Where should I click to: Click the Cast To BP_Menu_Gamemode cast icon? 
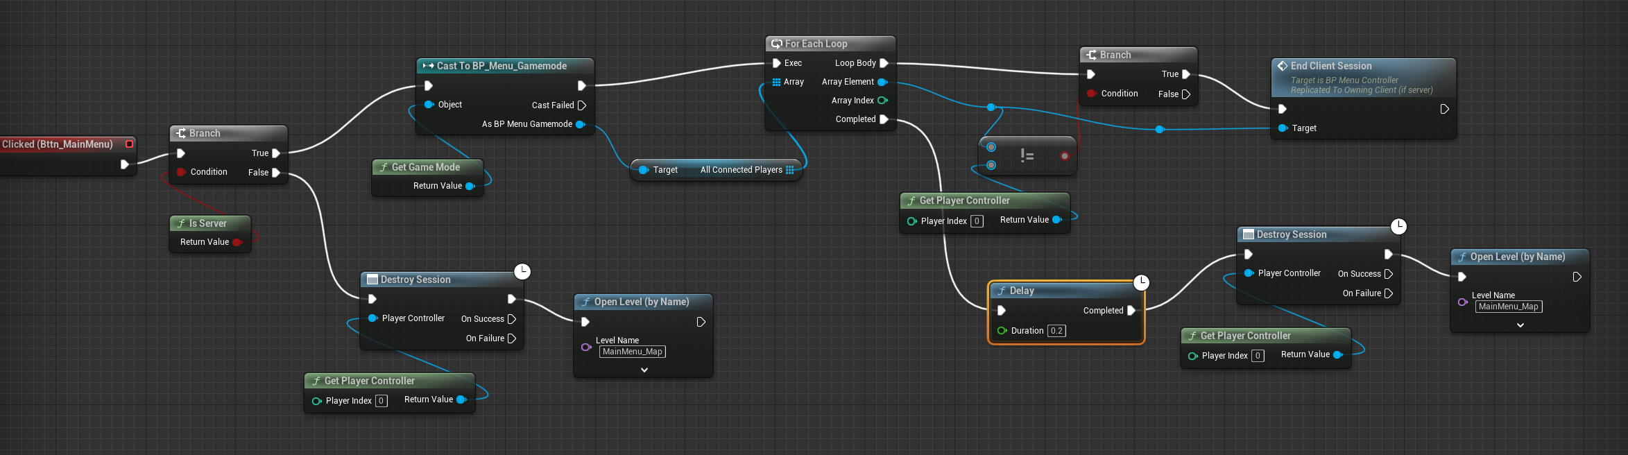[x=428, y=66]
